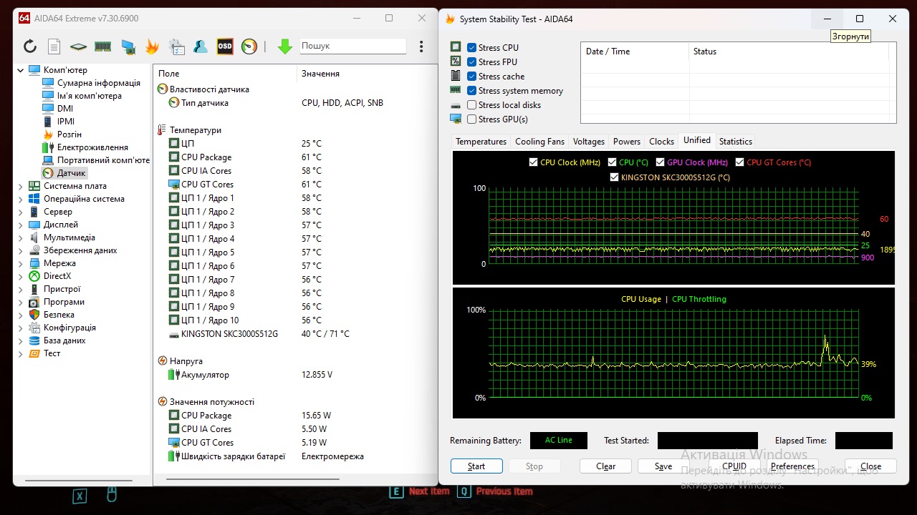This screenshot has height=515, width=917.
Task: Expand the Збереження даних node
Action: 20,250
